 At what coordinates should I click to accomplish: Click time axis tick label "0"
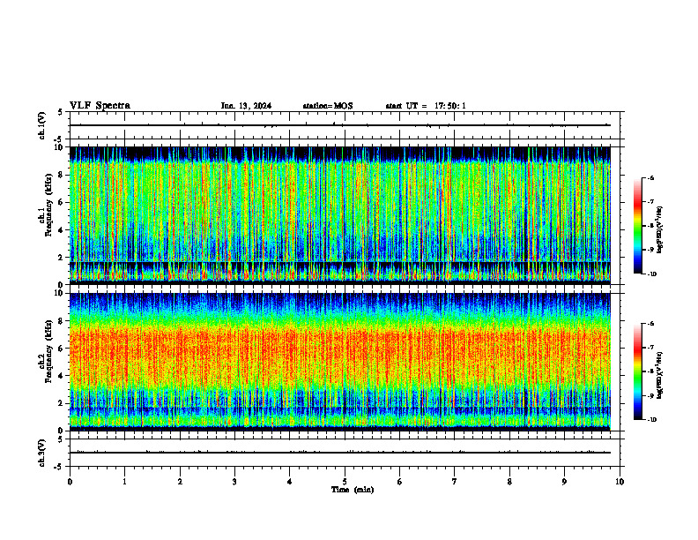click(x=70, y=482)
